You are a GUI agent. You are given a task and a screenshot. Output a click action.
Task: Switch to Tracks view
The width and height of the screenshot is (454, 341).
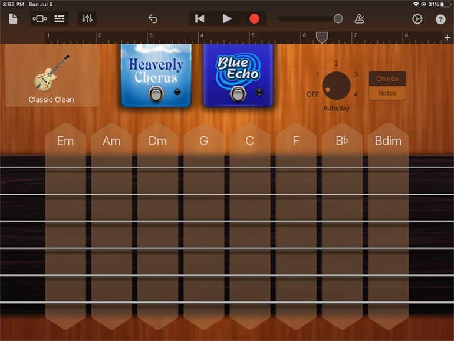60,19
